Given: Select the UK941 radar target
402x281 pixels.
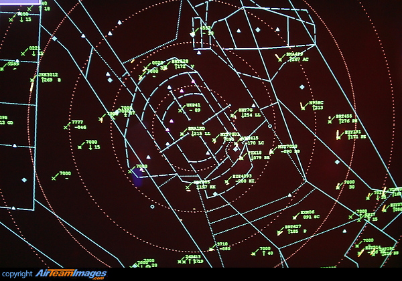Looking at the screenshot, I should coord(180,110).
